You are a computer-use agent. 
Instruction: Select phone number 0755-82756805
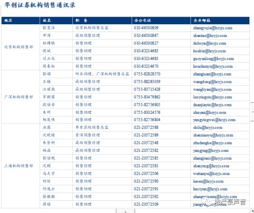click(147, 105)
